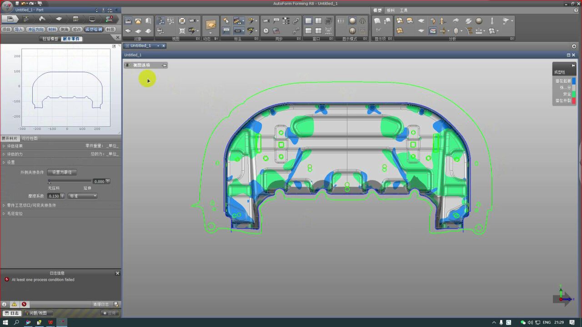The image size is (582, 327).
Task: Click the clock icon in the toolbar
Action: (x=266, y=31)
